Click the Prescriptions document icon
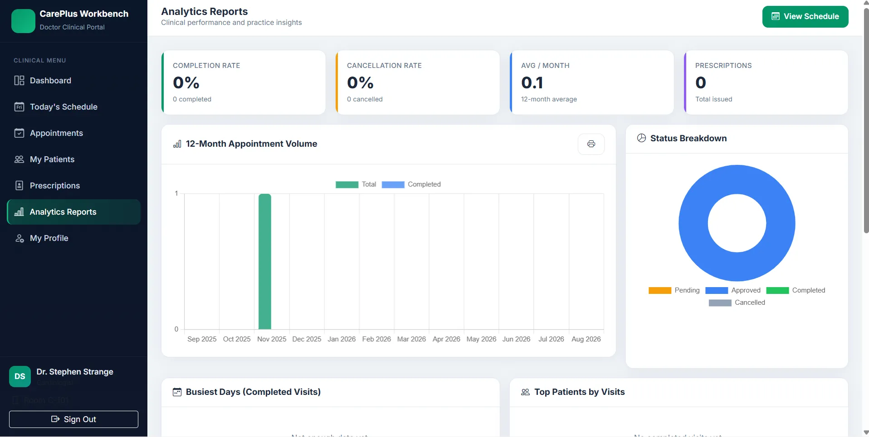 pos(19,186)
